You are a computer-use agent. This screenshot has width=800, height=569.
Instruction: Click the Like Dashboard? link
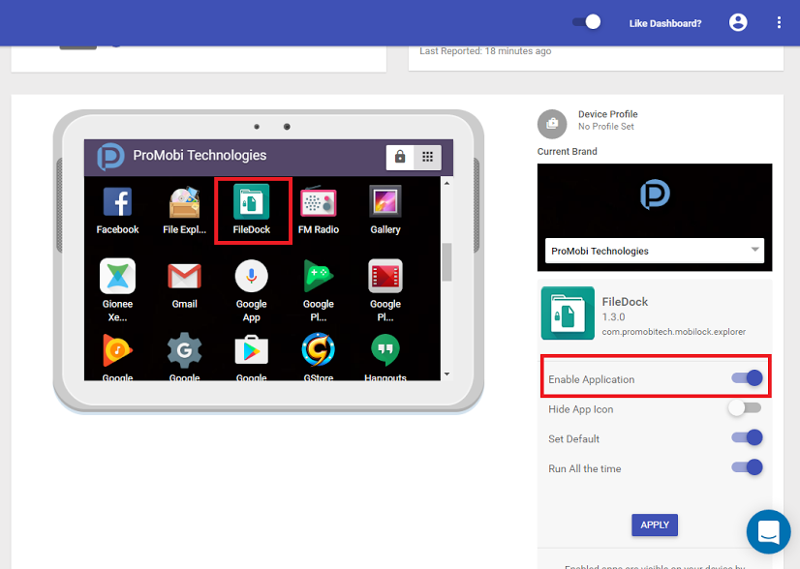point(665,23)
